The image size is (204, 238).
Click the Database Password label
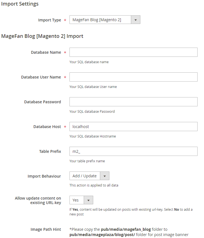click(42, 102)
